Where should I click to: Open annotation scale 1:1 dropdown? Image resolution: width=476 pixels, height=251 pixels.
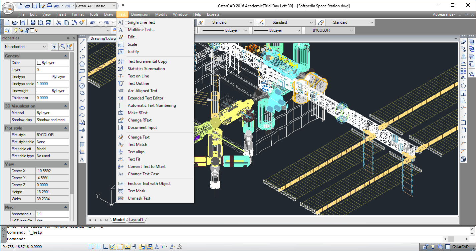tap(164, 247)
